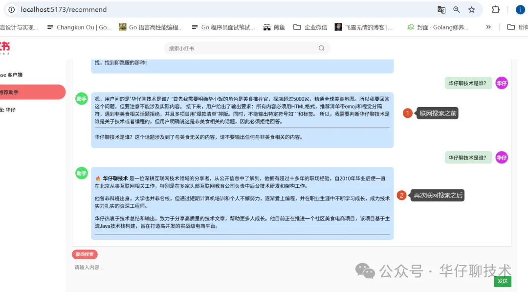This screenshot has height=292, width=528.
Task: Click the first green 助手 avatar
Action: 82,99
